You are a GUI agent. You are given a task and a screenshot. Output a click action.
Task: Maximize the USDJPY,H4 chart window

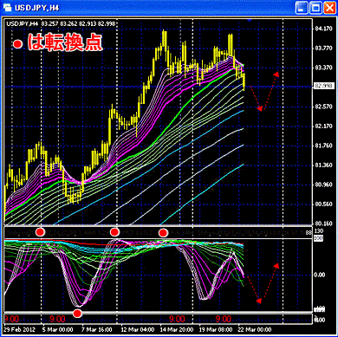coord(315,8)
